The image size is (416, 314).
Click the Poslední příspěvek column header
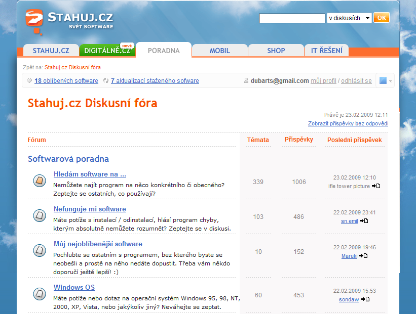pos(355,140)
